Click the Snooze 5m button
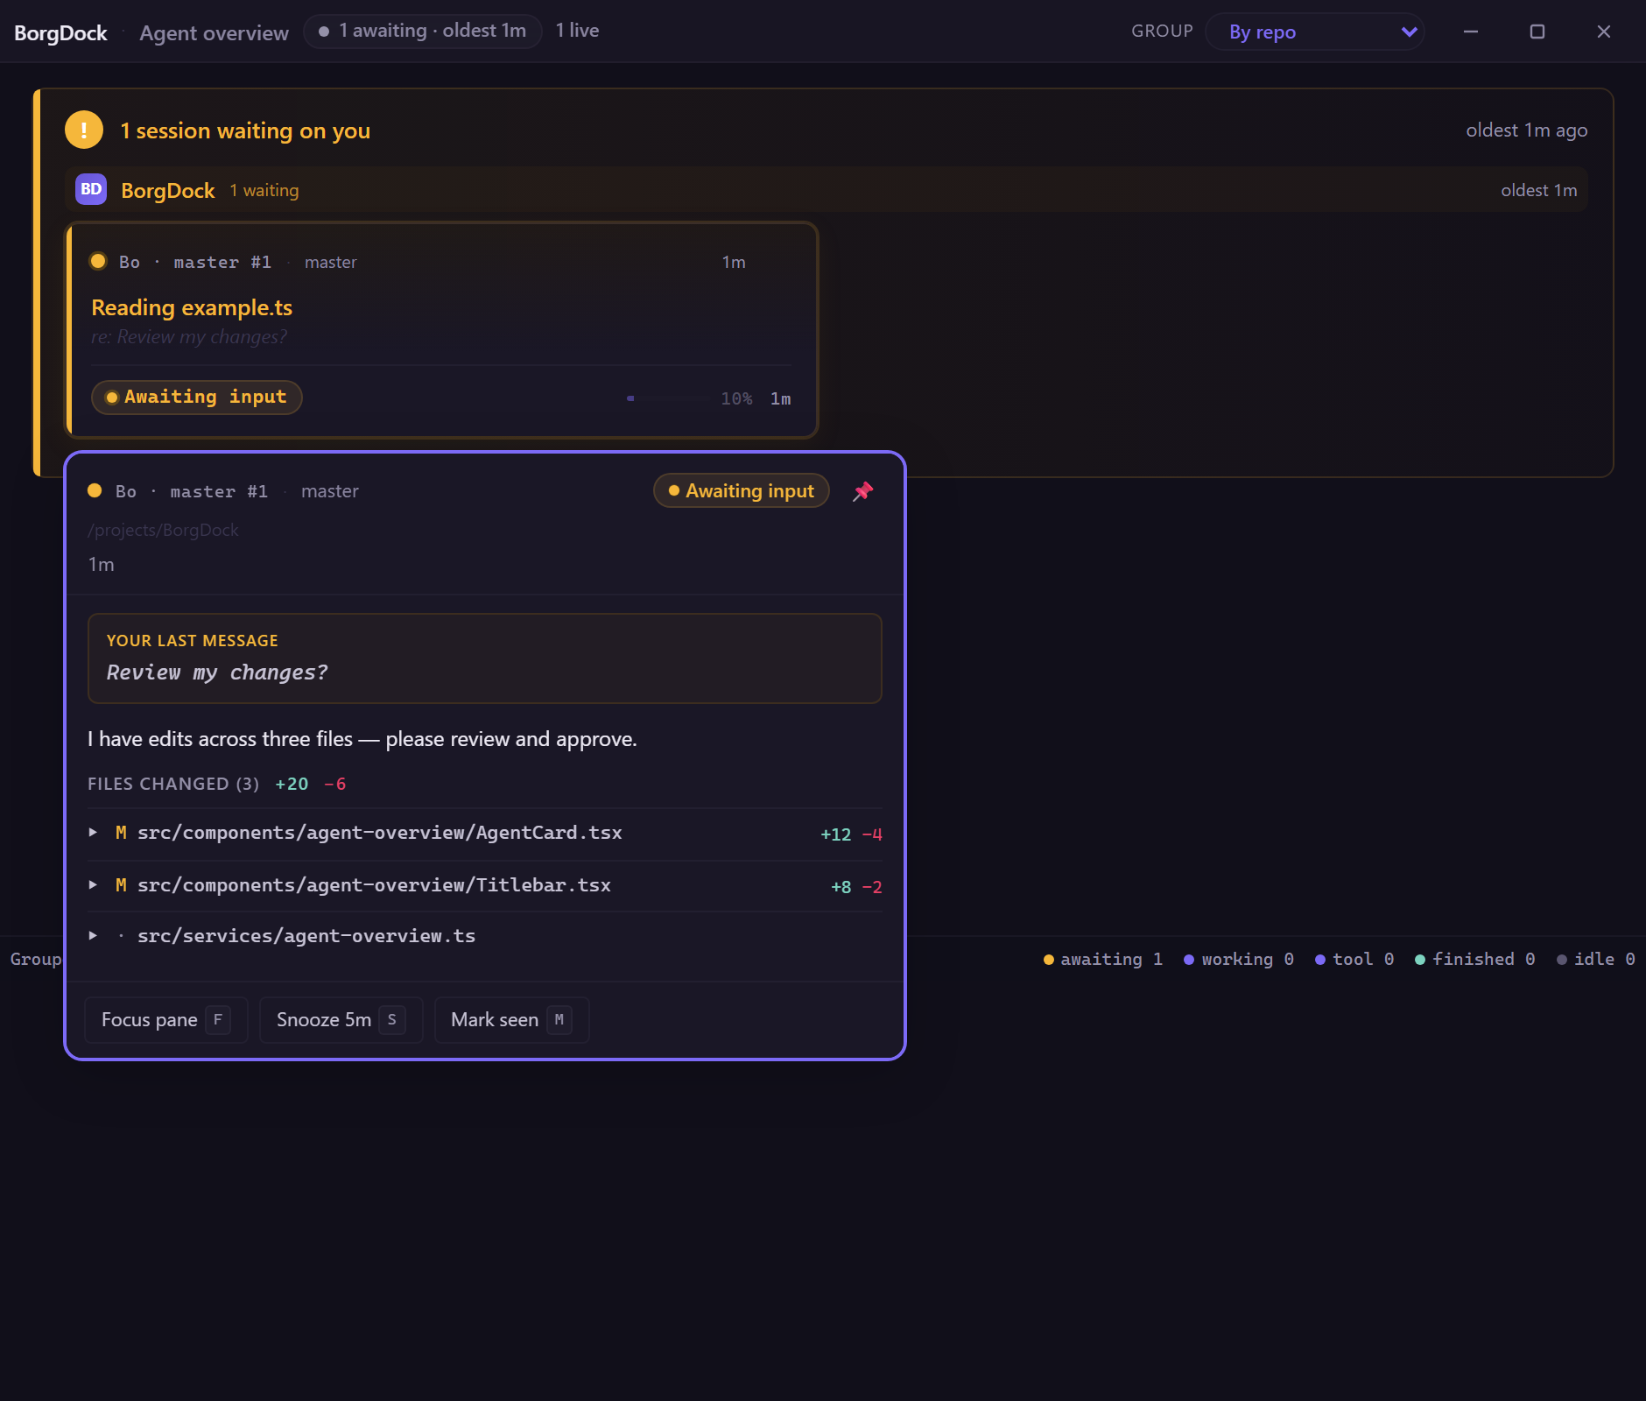Viewport: 1646px width, 1401px height. point(341,1020)
